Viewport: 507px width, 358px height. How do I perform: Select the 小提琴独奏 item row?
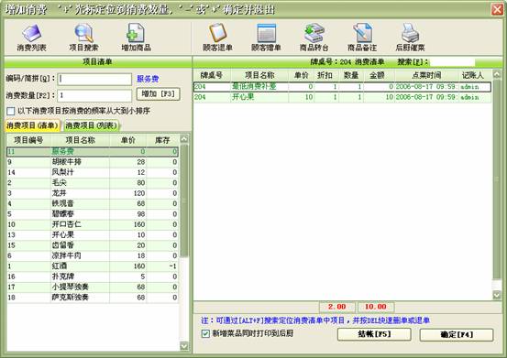pos(93,287)
